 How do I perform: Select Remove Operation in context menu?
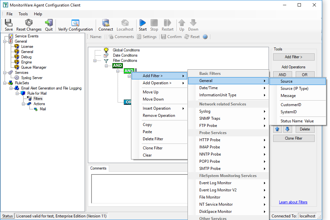click(159, 116)
